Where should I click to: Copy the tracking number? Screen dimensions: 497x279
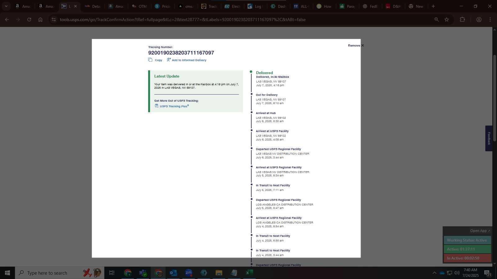tap(158, 60)
